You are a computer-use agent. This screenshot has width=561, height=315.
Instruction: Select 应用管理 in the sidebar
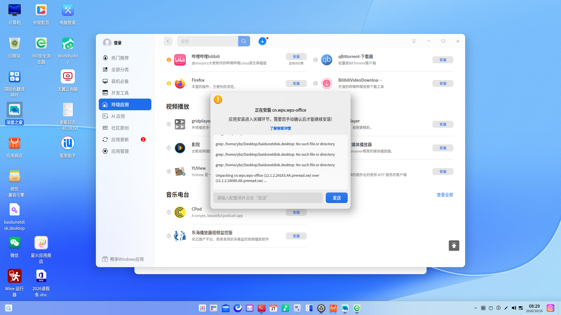125,151
